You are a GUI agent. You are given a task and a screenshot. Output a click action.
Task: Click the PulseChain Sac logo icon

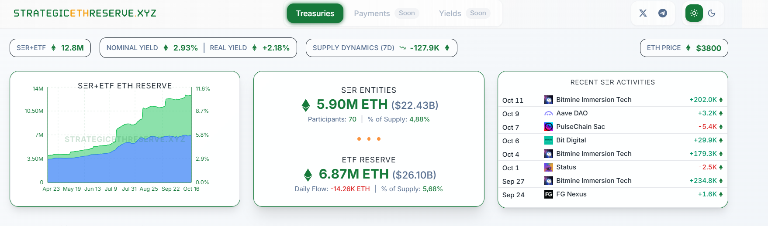(548, 127)
